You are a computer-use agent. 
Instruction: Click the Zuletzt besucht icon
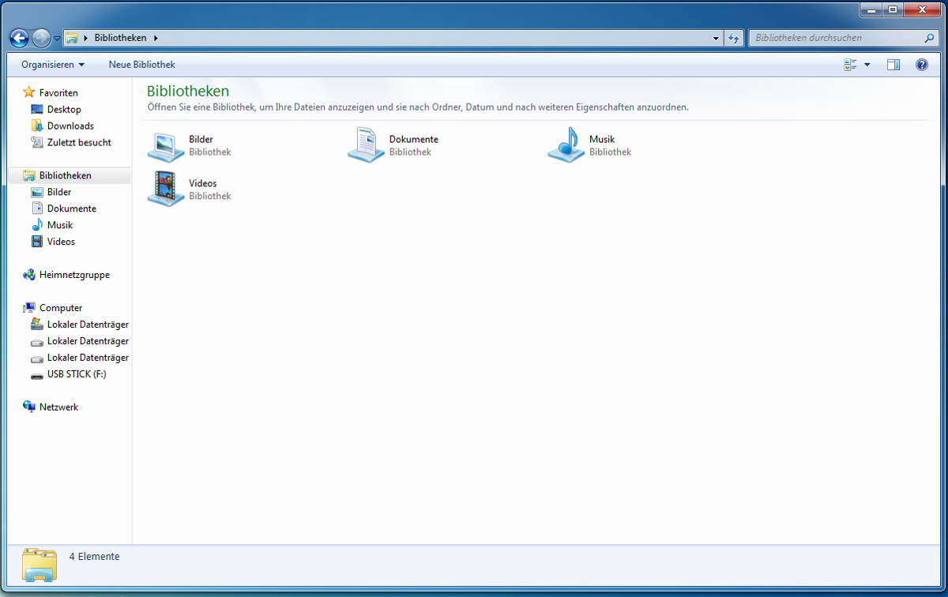click(36, 143)
